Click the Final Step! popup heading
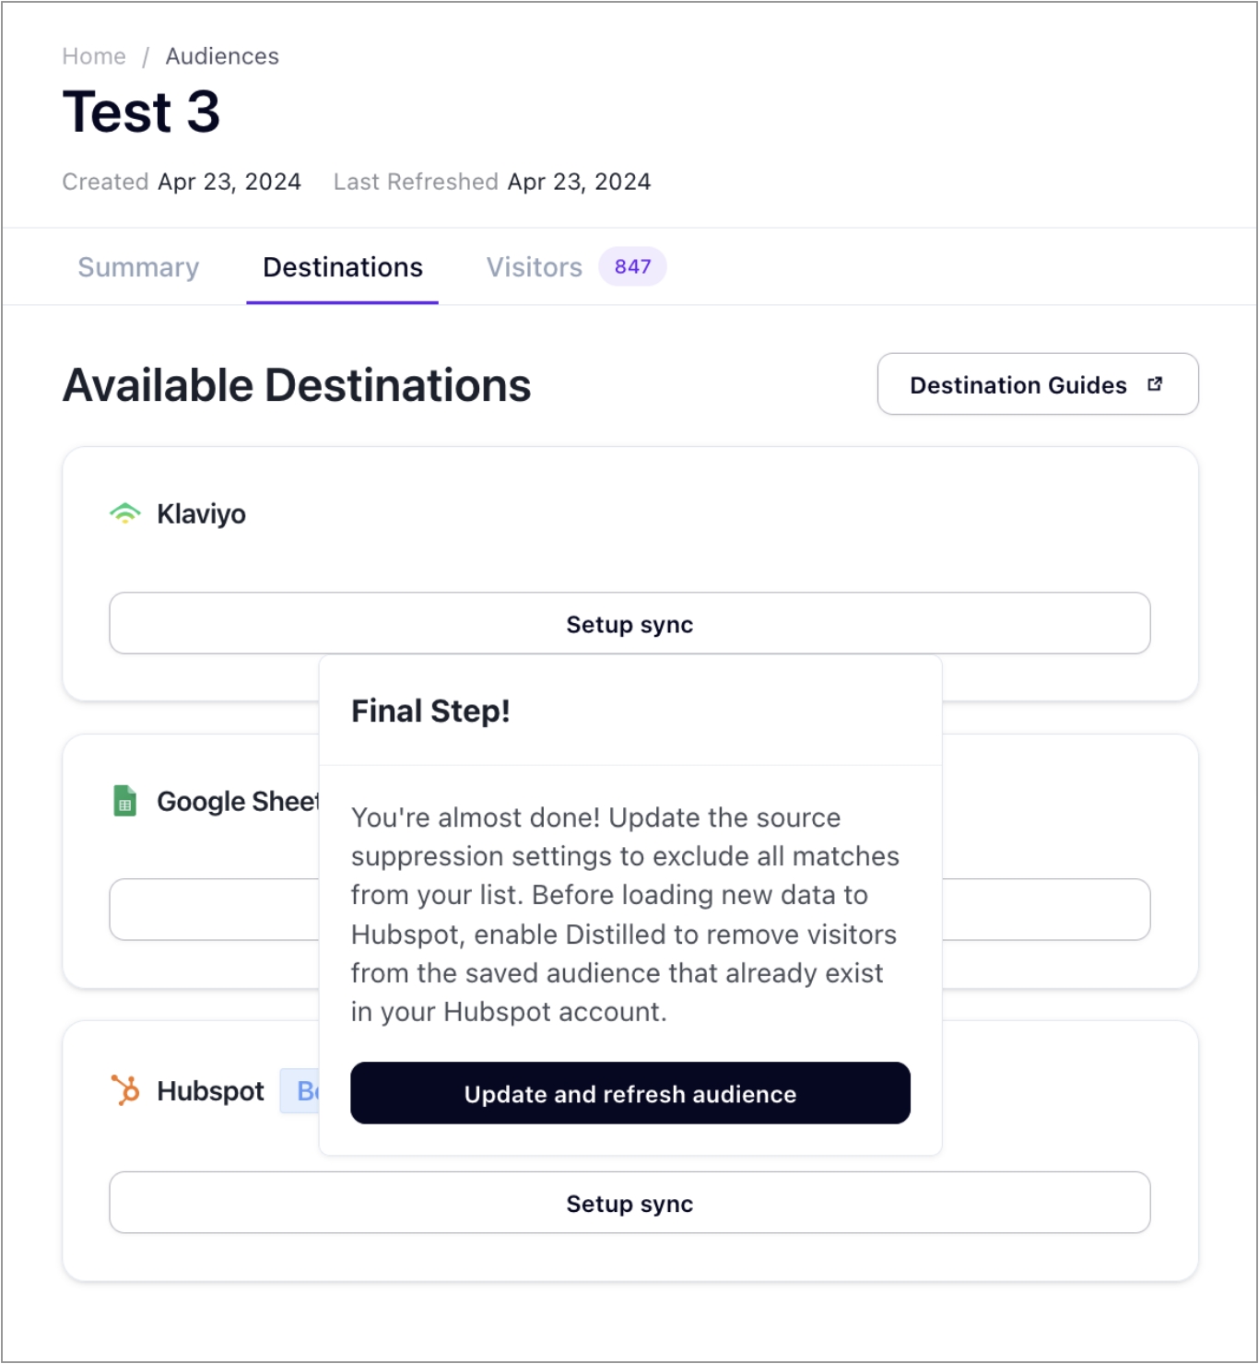The image size is (1259, 1364). point(430,711)
